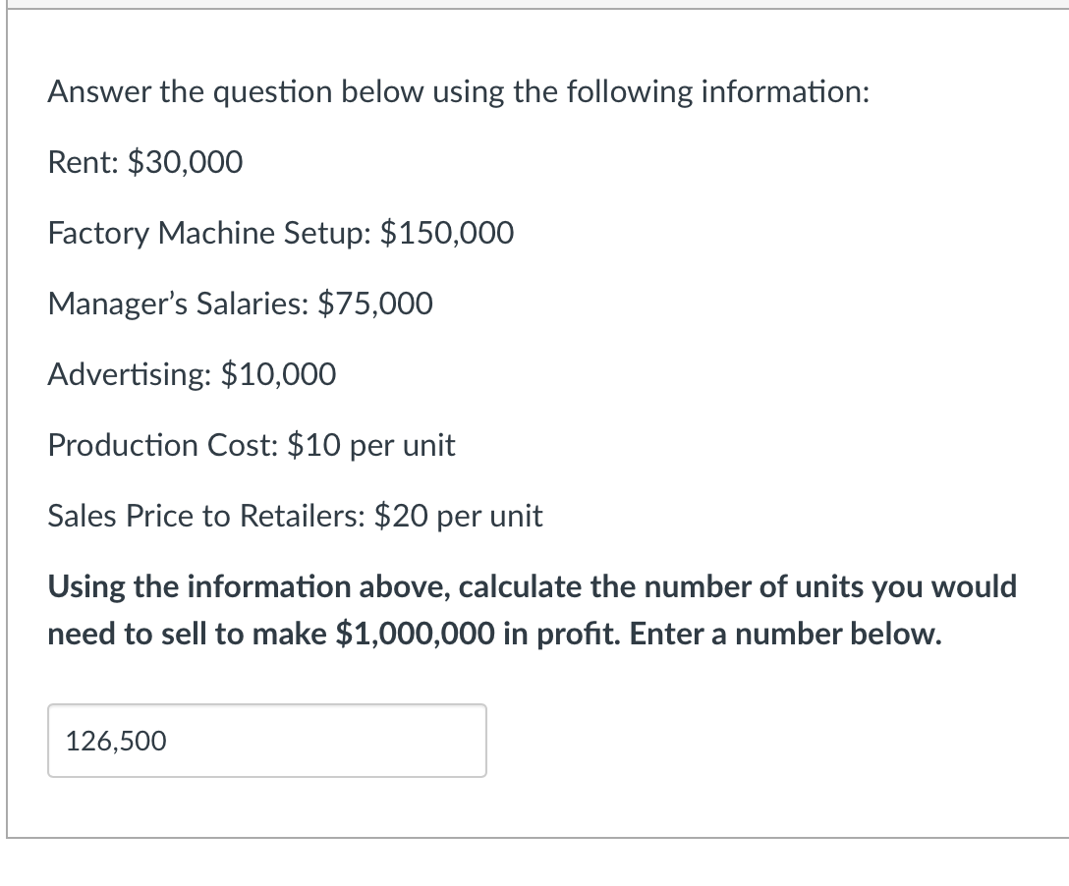
Task: Click the bolded question text about calculating units
Action: 531,609
